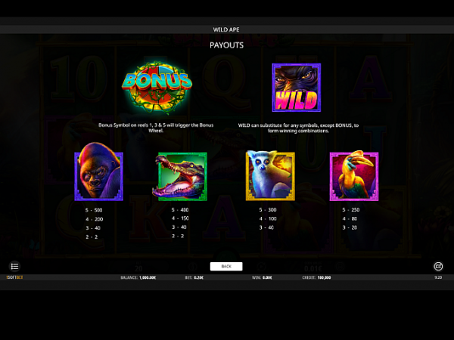Image resolution: width=454 pixels, height=340 pixels.
Task: Select the lemur symbol image
Action: [x=270, y=175]
